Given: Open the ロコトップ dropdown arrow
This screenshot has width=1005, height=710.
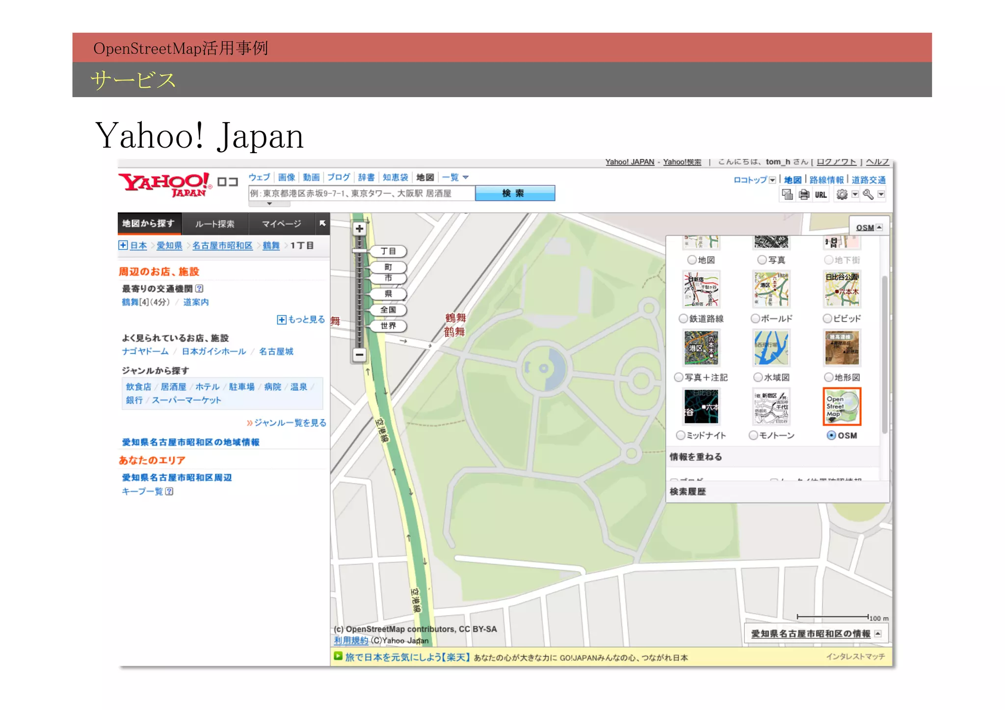Looking at the screenshot, I should 772,180.
